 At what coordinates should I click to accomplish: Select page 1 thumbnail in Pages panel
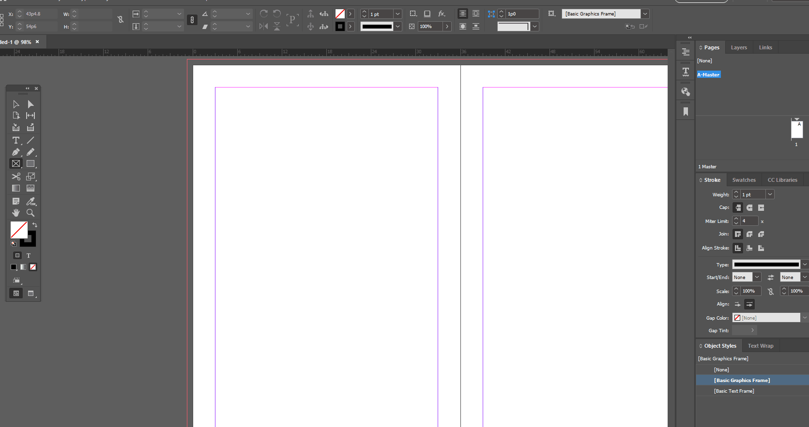[797, 129]
